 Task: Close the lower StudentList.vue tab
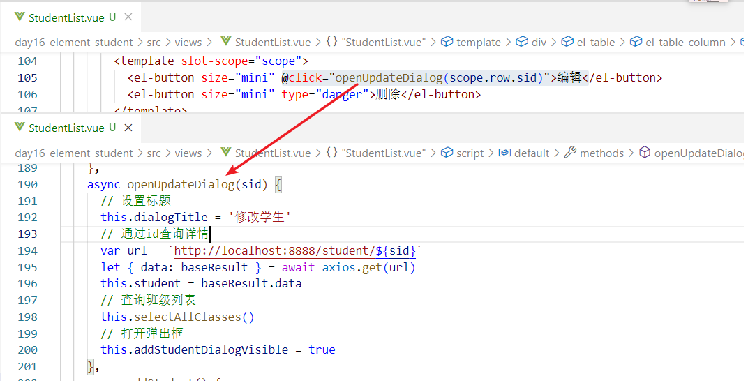(128, 128)
